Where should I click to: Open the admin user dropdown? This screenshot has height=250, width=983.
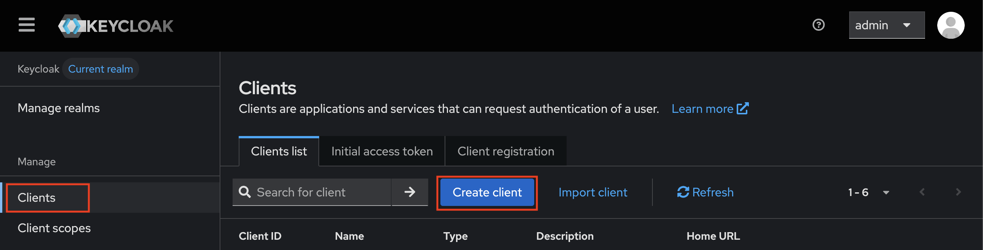point(886,25)
